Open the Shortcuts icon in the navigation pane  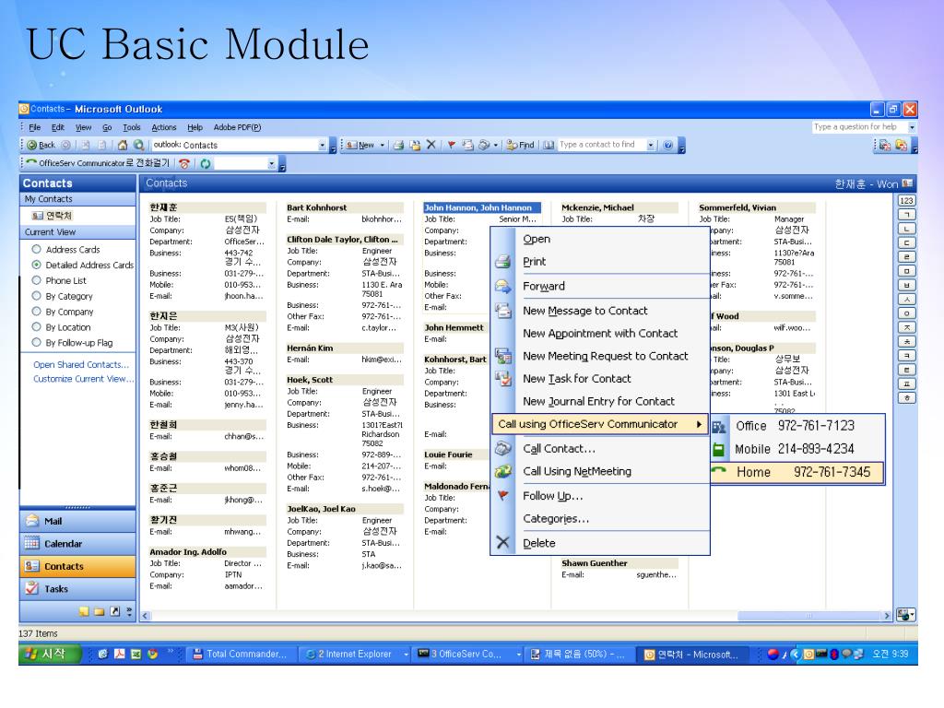point(114,612)
